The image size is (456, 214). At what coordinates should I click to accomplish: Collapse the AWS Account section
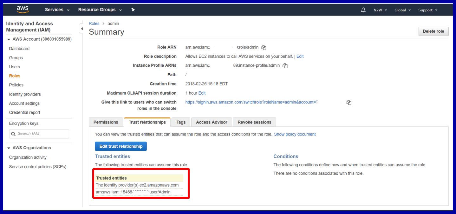point(9,39)
